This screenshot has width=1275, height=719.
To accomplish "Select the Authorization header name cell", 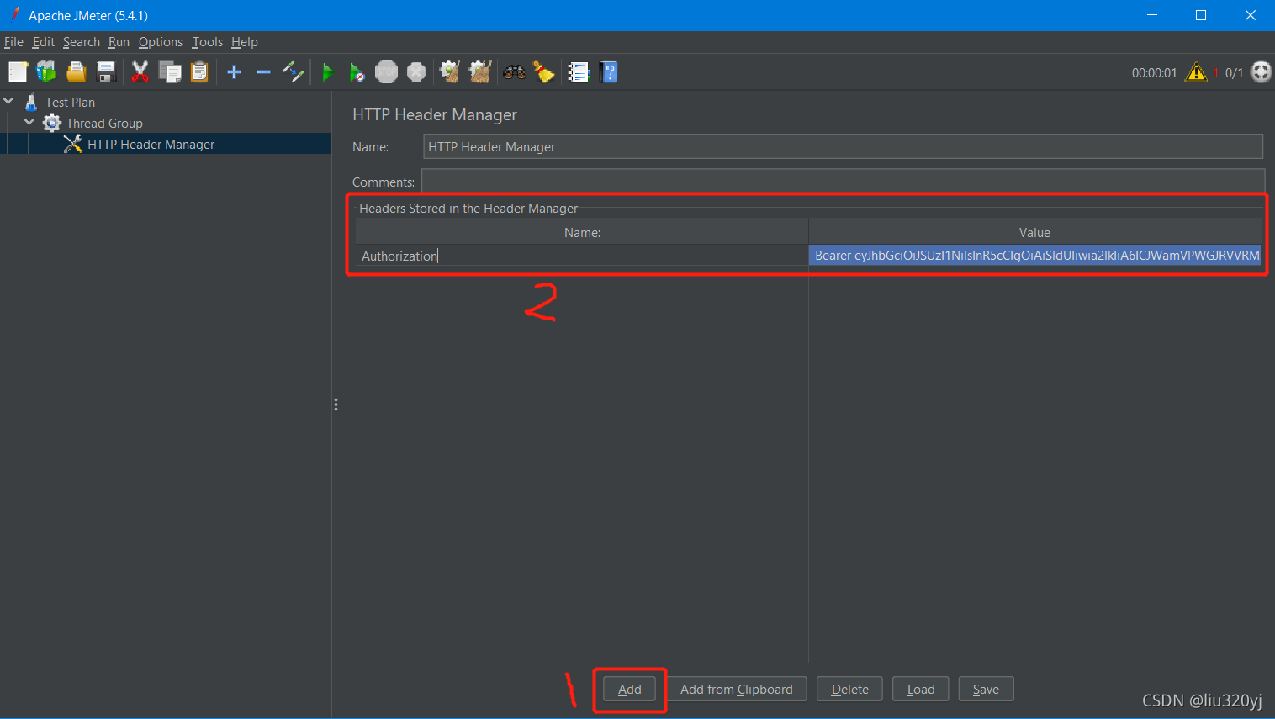I will (582, 256).
